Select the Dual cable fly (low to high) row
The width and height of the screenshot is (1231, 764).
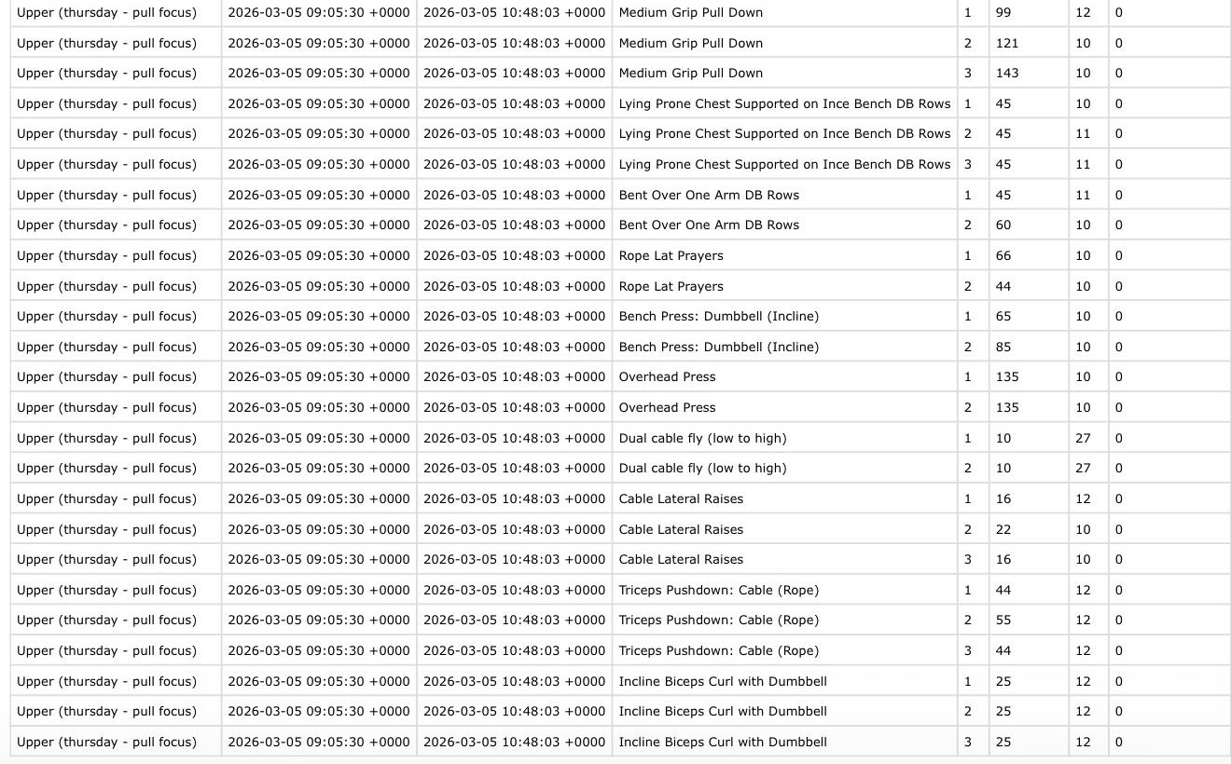(703, 438)
